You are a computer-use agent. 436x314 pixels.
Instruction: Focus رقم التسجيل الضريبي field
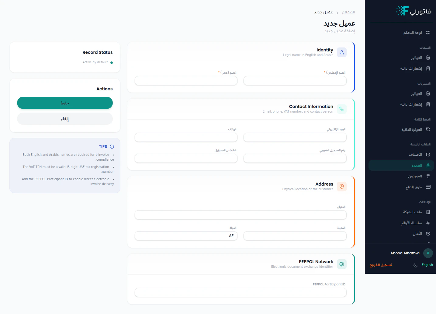point(295,158)
